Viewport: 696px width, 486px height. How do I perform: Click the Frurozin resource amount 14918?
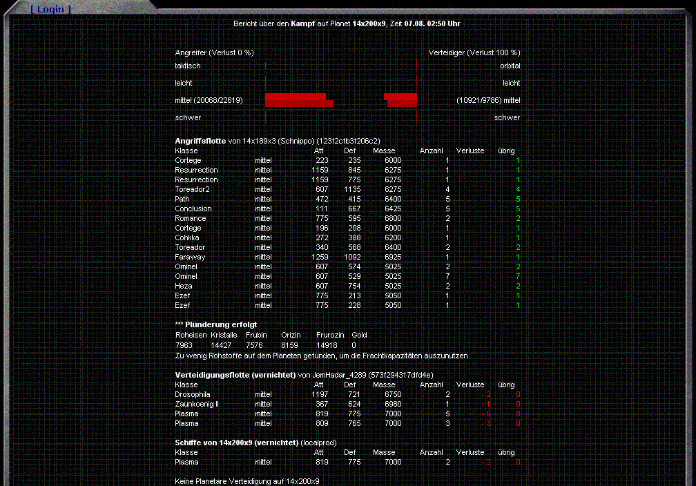(x=327, y=344)
